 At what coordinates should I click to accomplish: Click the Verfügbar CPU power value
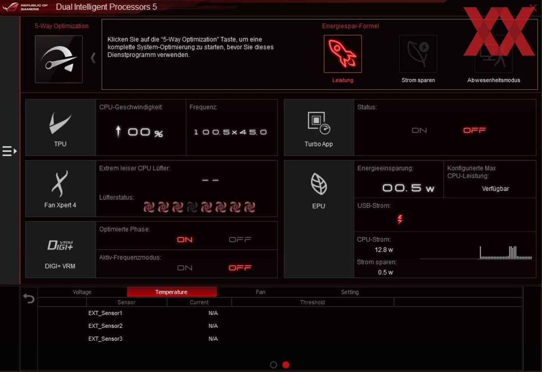pos(495,189)
